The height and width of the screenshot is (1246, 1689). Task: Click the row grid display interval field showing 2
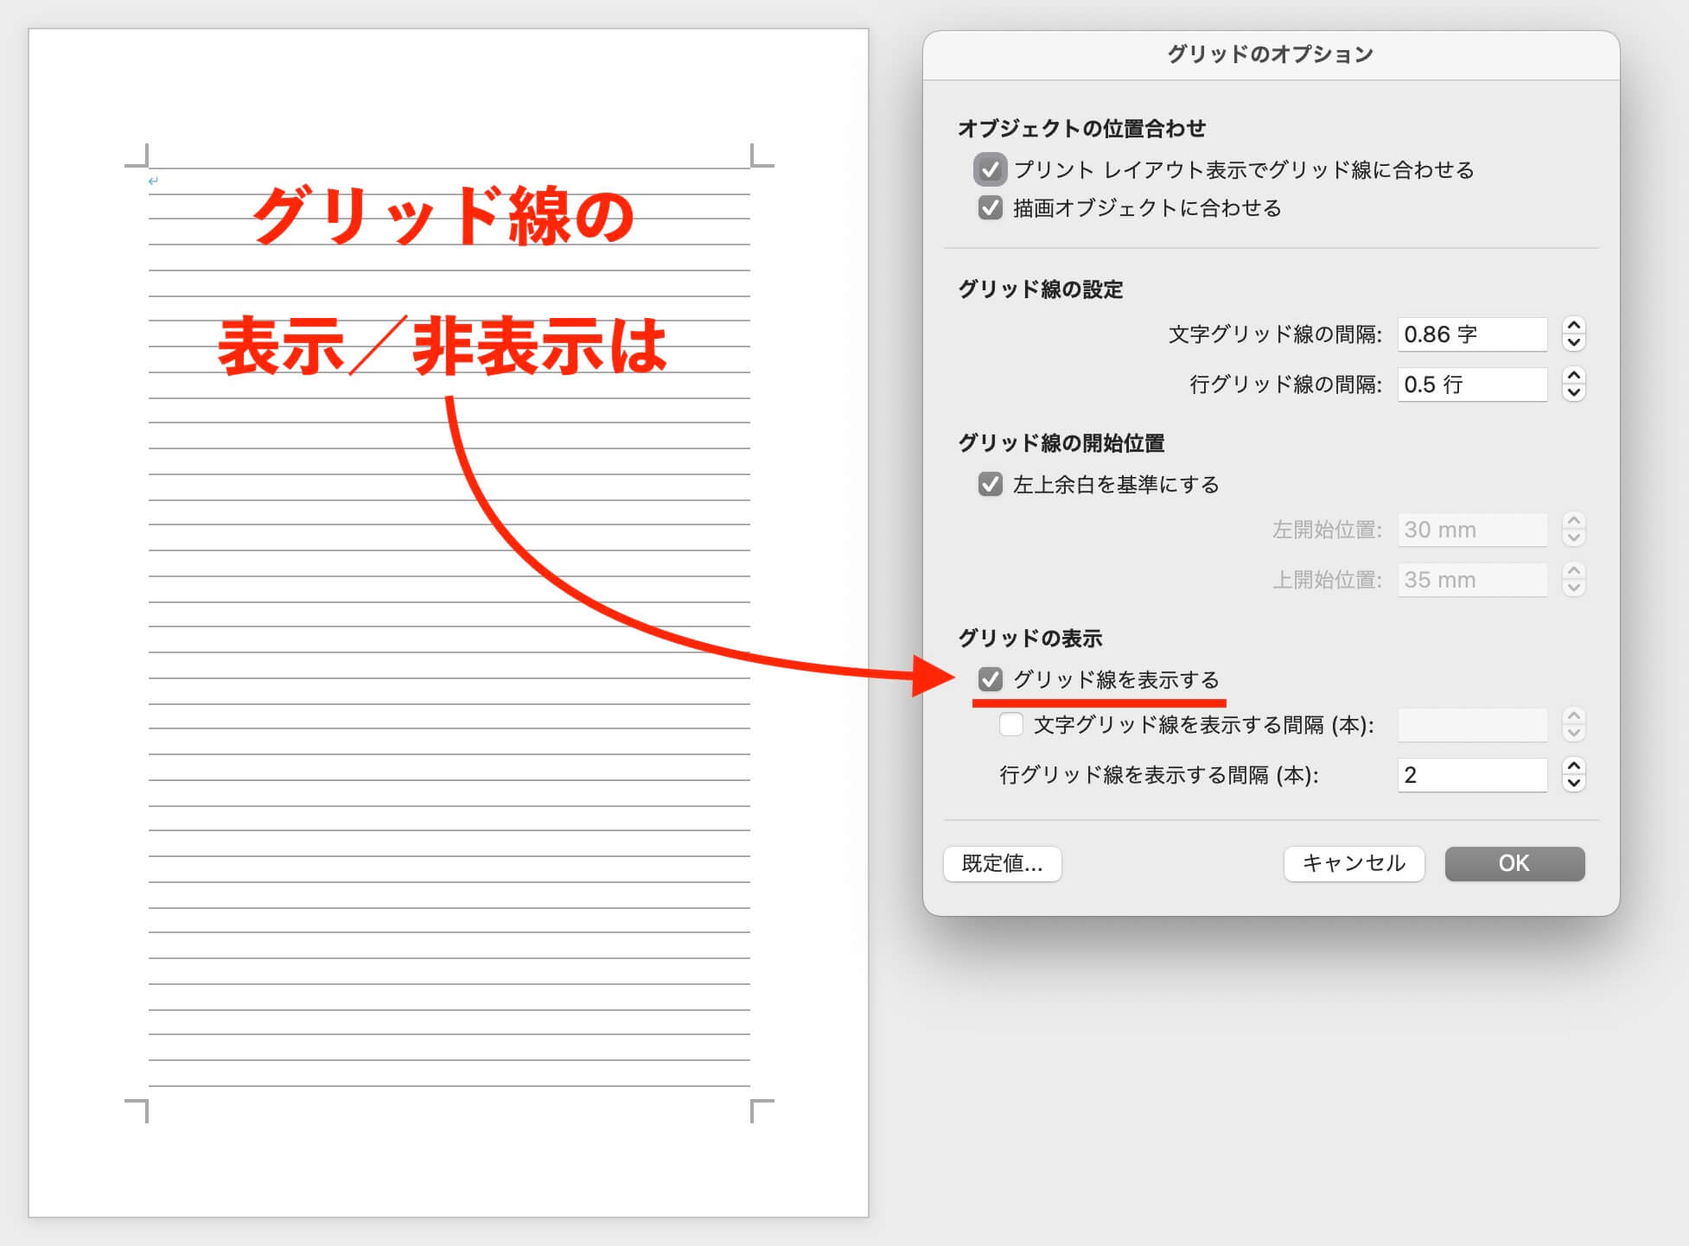1471,775
